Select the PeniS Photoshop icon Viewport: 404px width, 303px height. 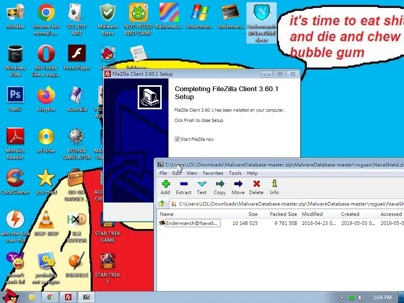15,99
